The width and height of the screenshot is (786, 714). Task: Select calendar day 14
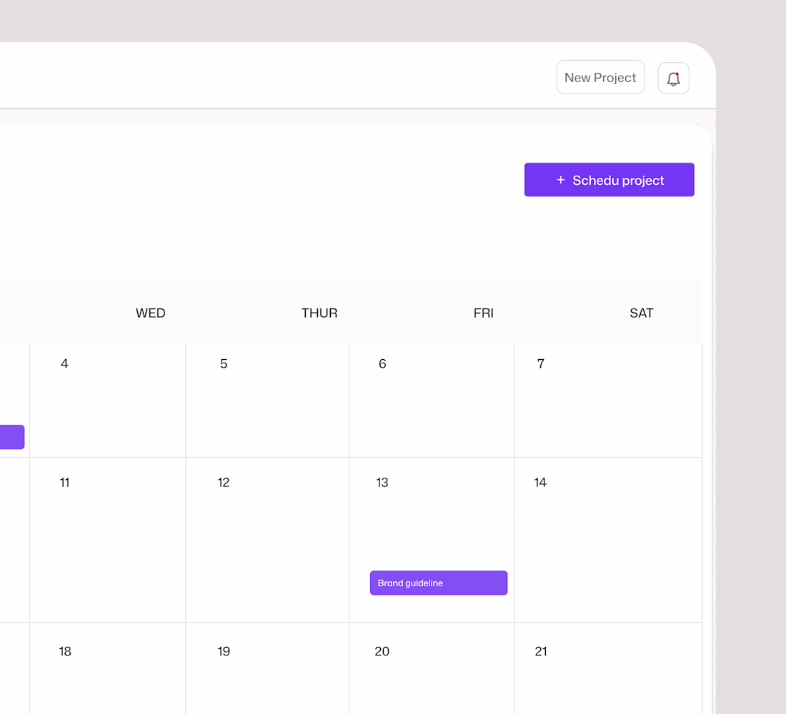pyautogui.click(x=540, y=483)
